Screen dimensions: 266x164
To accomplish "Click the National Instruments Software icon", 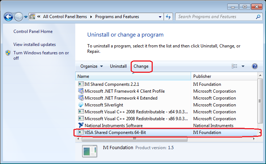I will click(81, 125).
